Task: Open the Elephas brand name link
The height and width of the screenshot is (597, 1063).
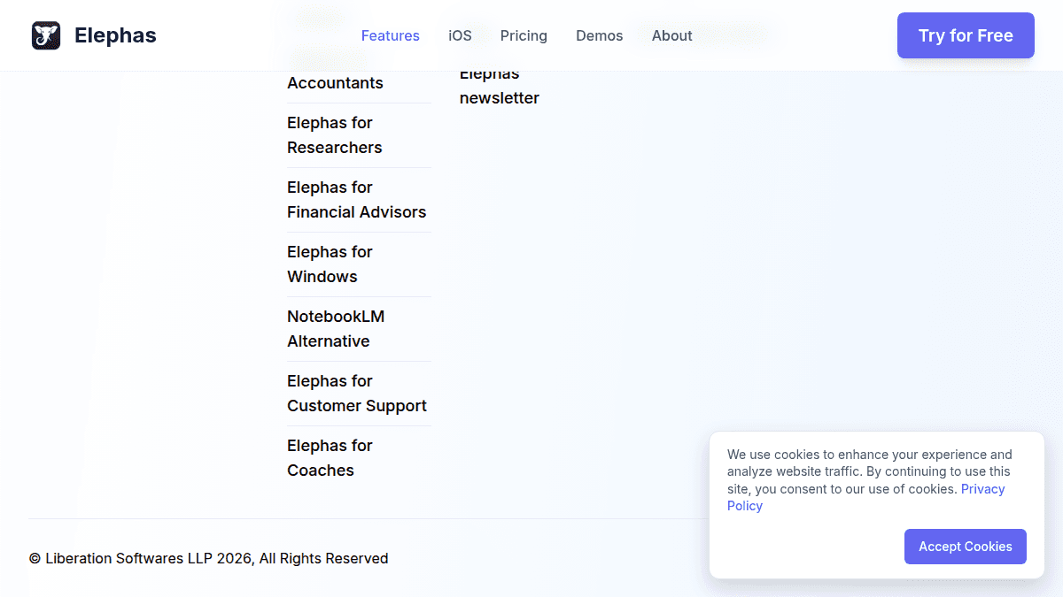Action: click(x=115, y=35)
